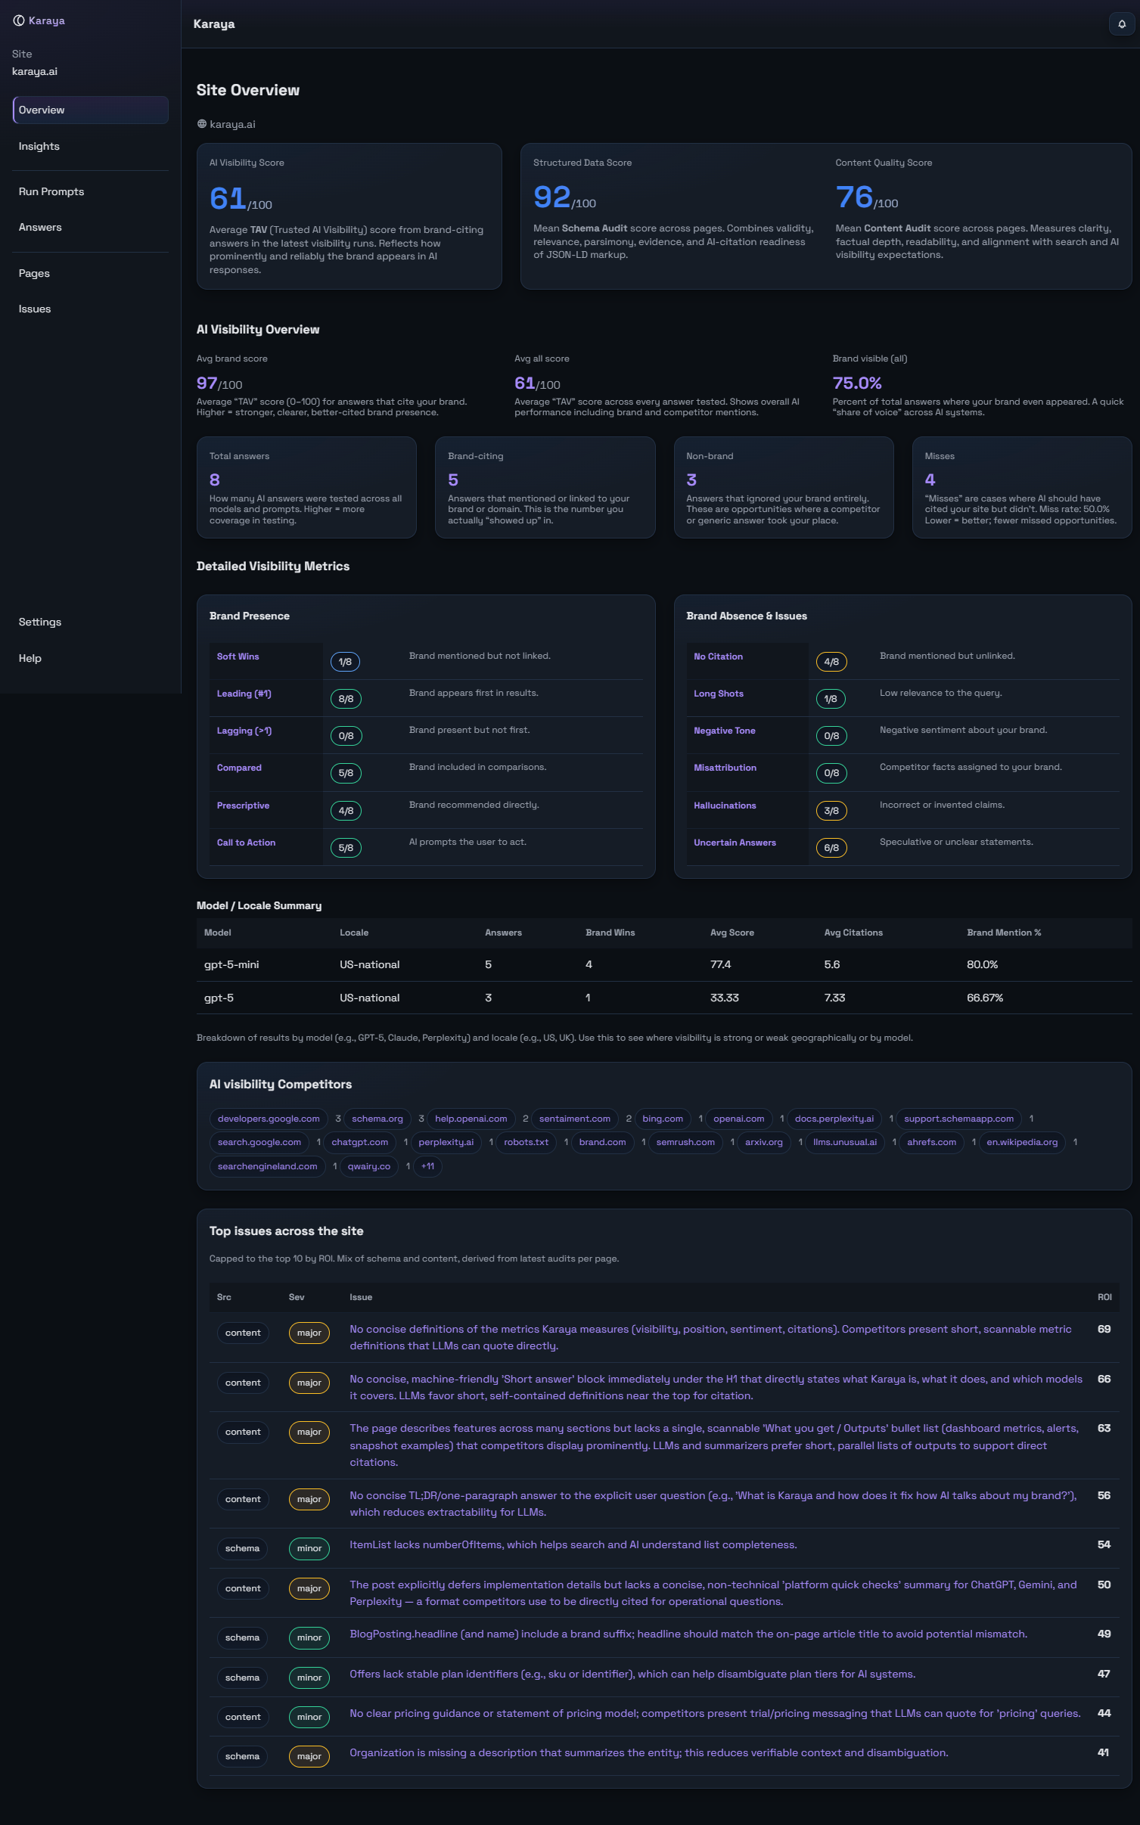1140x1825 pixels.
Task: Open Settings in the sidebar
Action: [40, 622]
